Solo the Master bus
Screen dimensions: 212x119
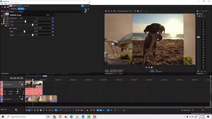pos(204,16)
